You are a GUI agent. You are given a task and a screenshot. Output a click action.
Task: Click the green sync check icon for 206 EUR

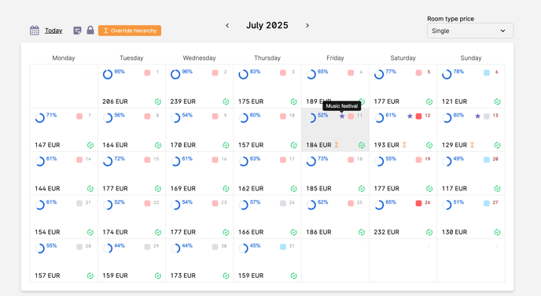coord(158,102)
